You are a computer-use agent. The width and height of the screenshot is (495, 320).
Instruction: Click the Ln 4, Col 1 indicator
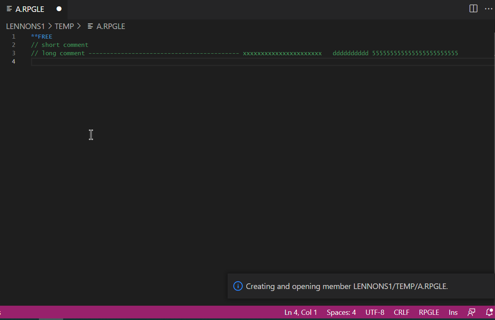pos(300,312)
